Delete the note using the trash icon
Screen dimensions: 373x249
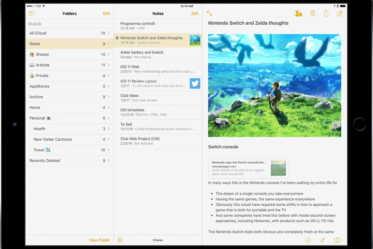pos(313,13)
